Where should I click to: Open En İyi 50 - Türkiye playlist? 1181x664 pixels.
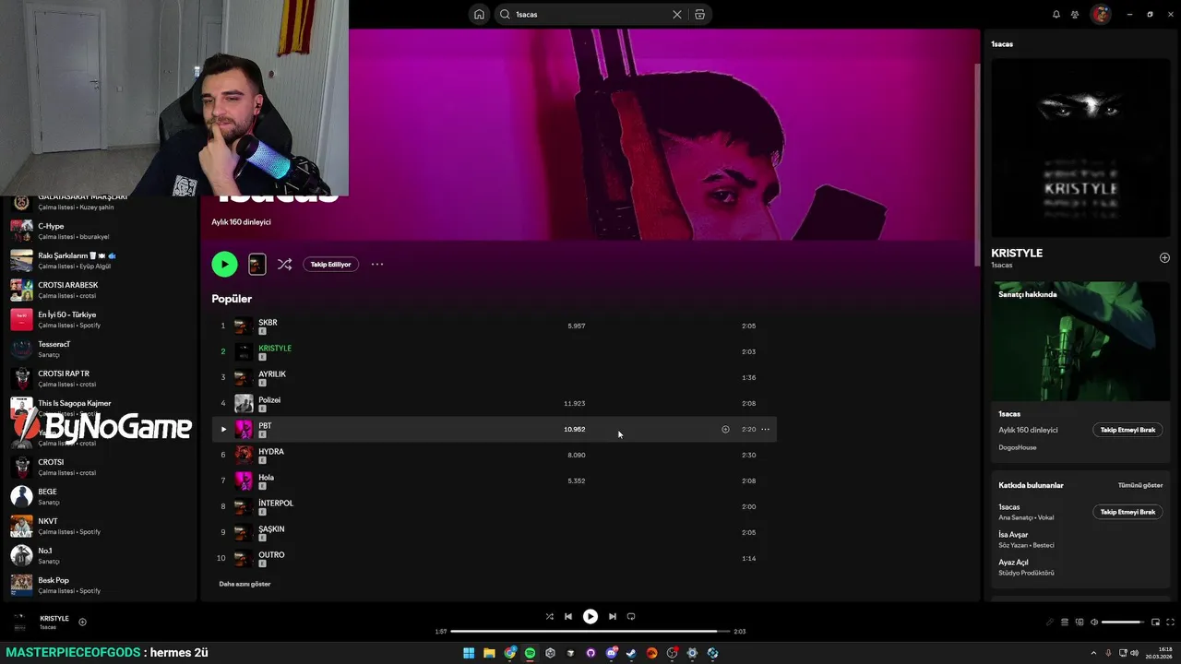pyautogui.click(x=101, y=319)
